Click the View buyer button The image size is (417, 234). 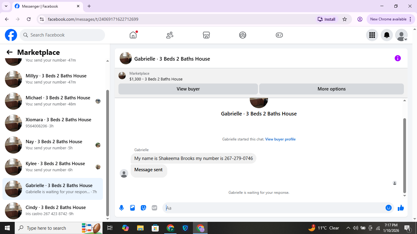pyautogui.click(x=188, y=89)
